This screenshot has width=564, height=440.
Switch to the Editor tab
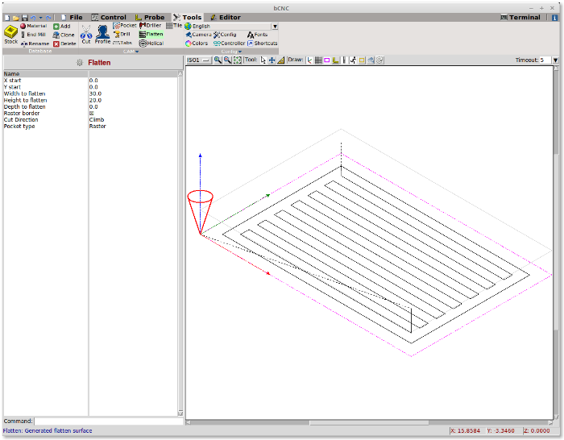click(226, 17)
